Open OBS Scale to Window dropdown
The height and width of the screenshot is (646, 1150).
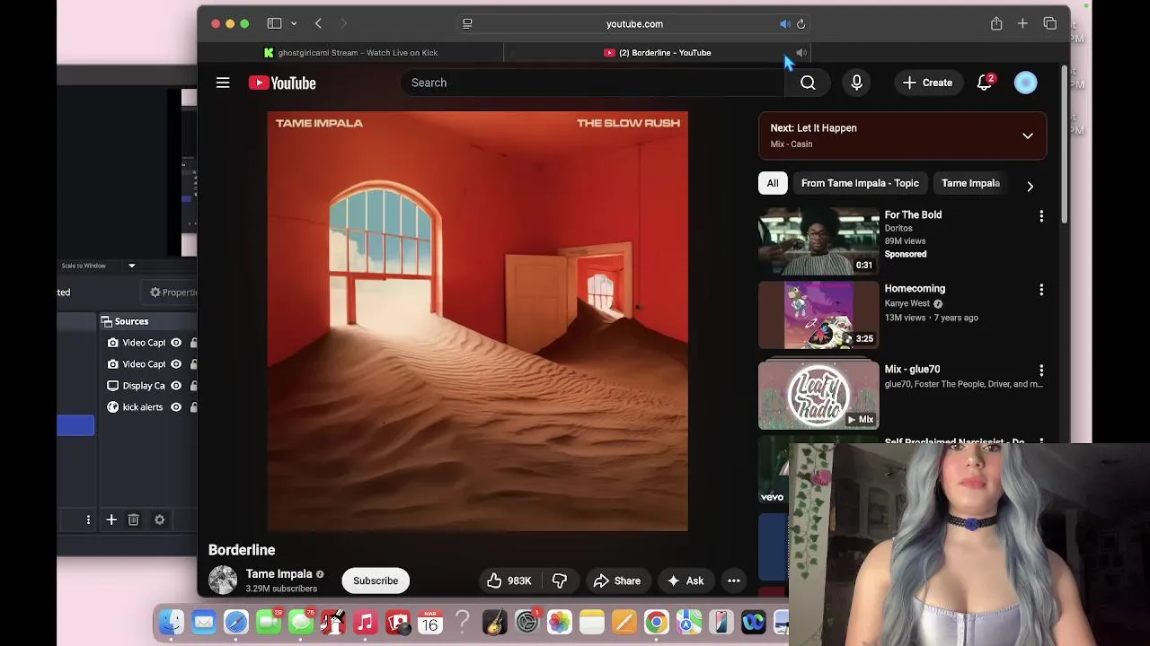[x=131, y=266]
